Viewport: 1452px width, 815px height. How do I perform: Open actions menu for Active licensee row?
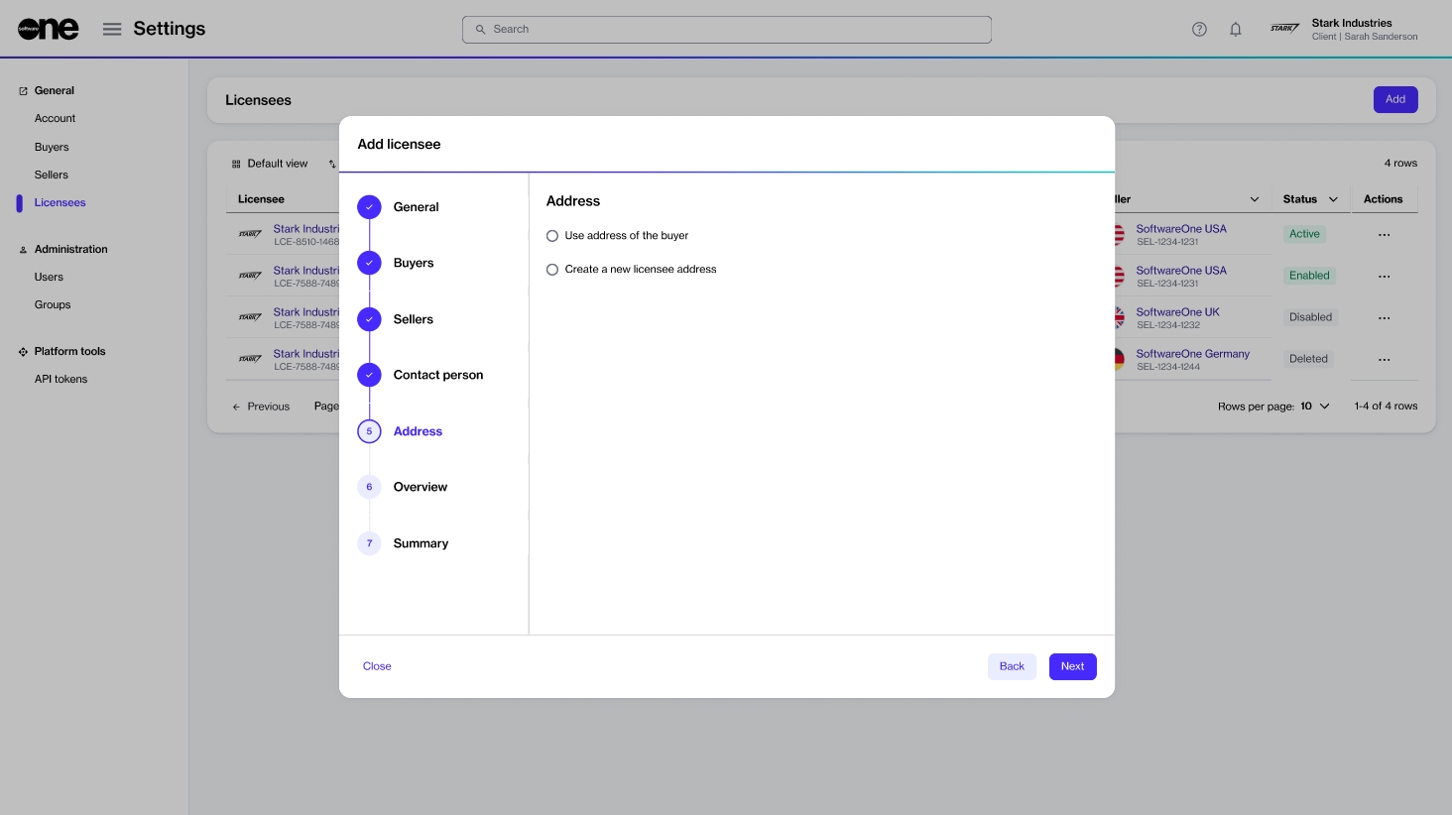[x=1384, y=235]
